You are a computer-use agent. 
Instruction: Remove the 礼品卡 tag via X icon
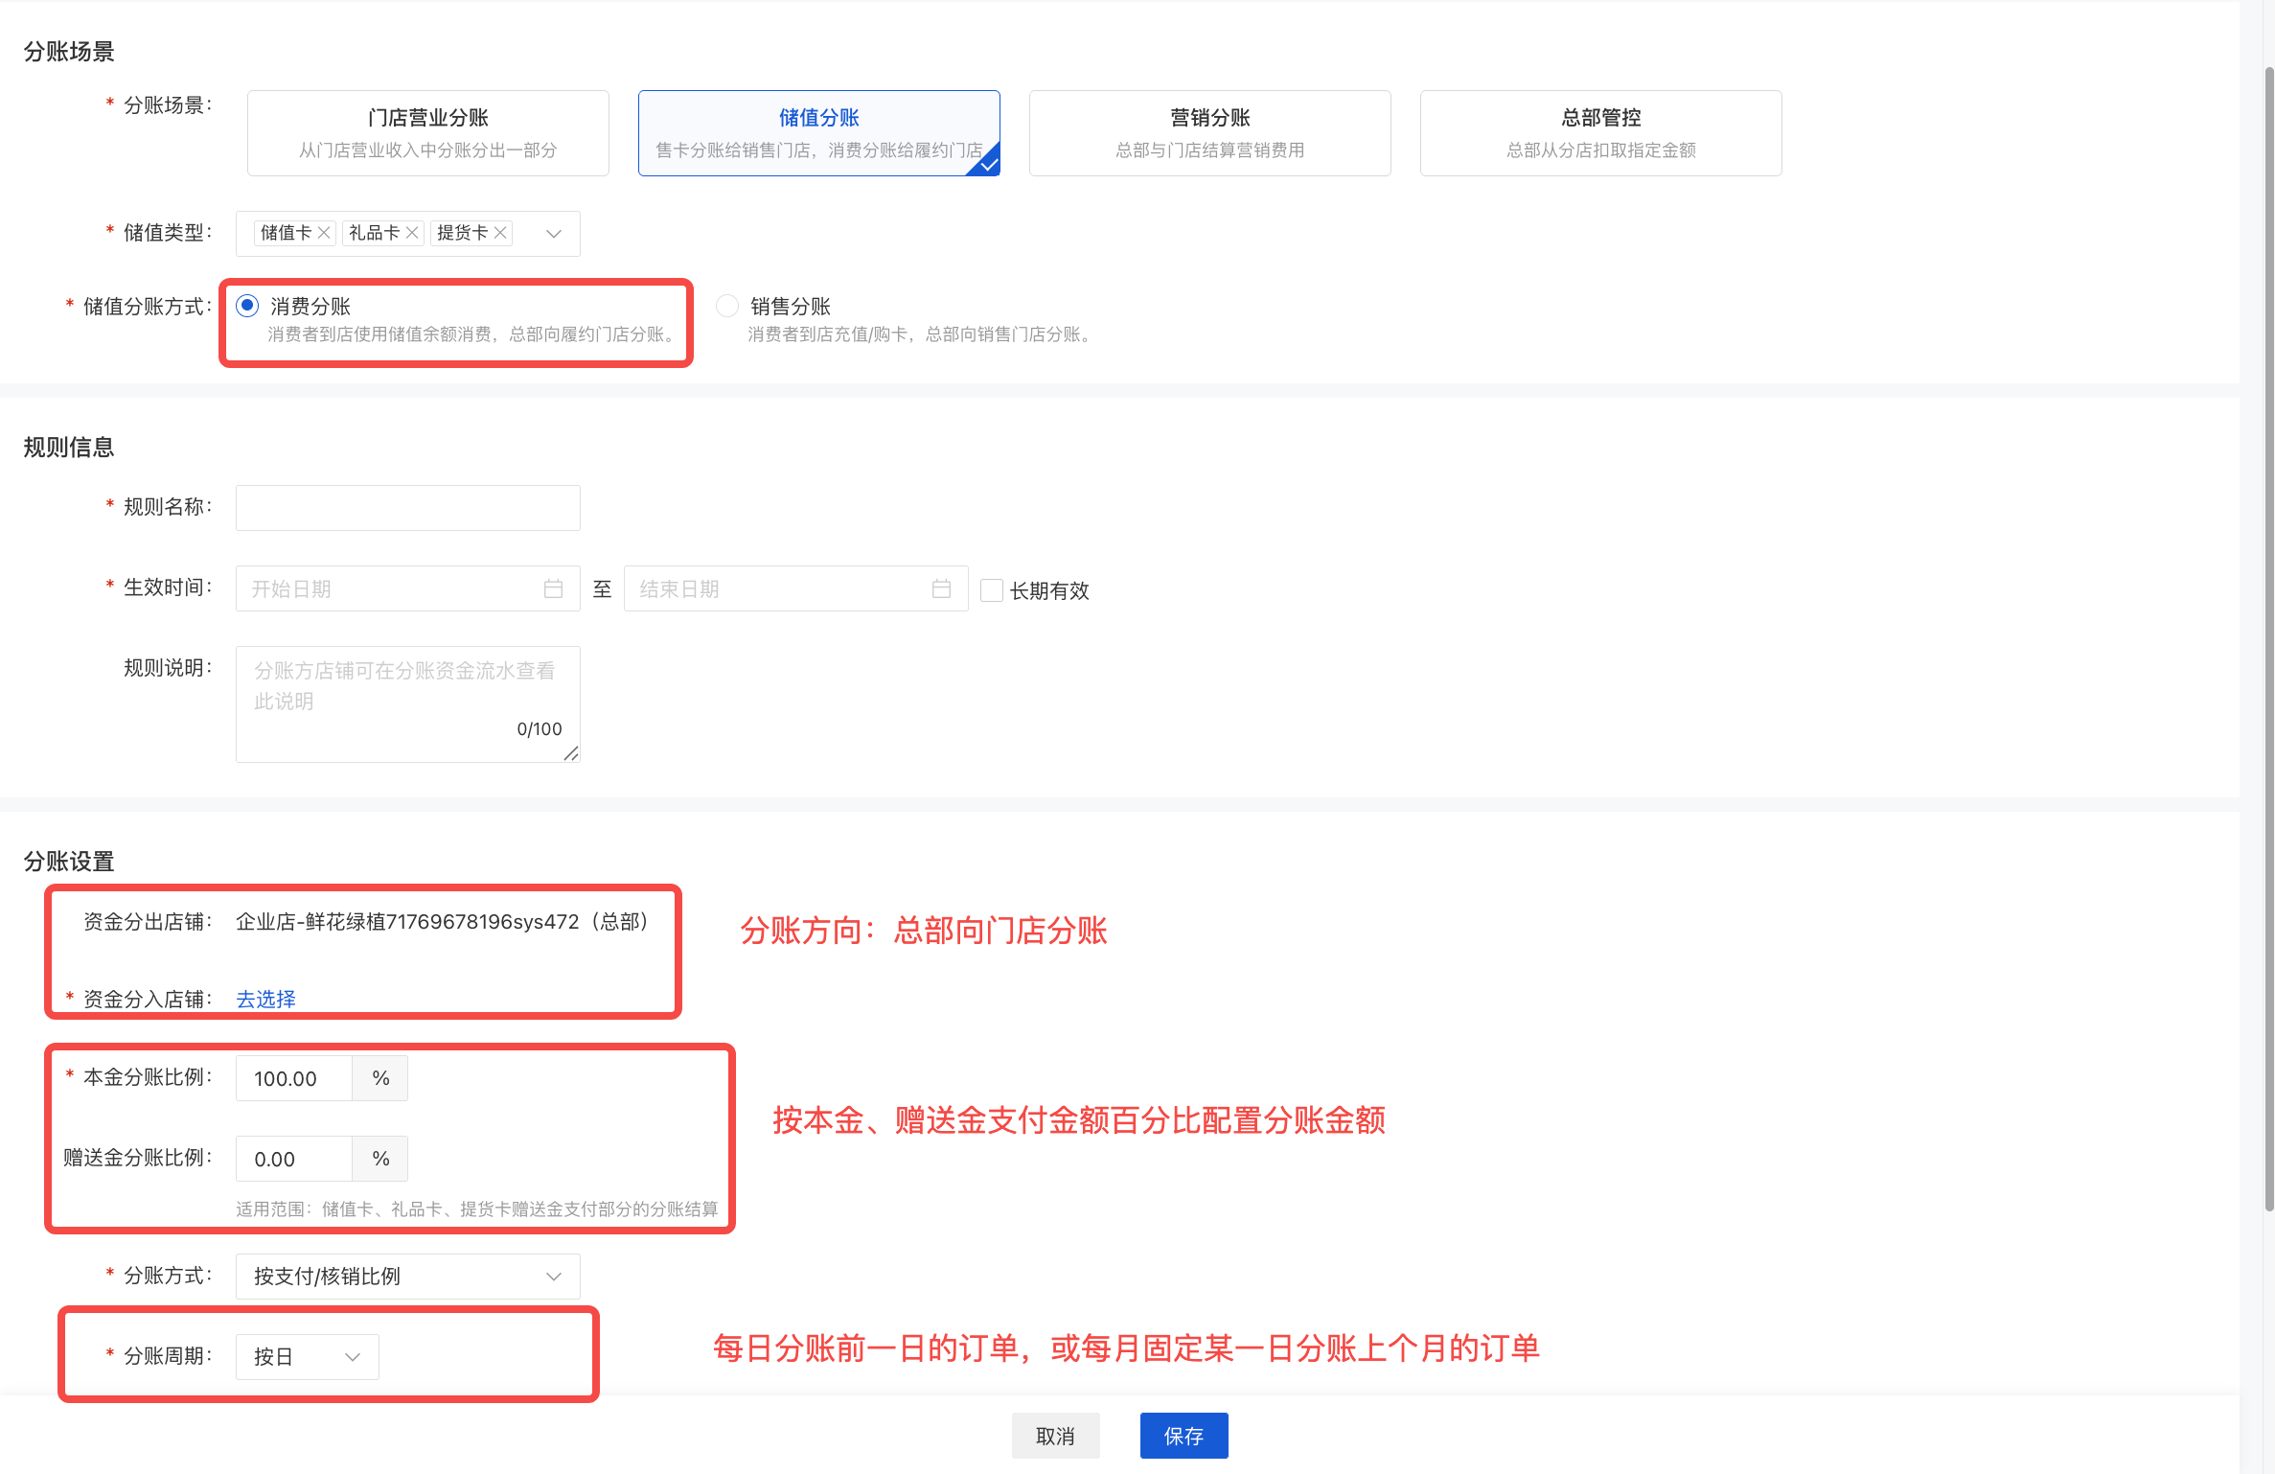412,233
